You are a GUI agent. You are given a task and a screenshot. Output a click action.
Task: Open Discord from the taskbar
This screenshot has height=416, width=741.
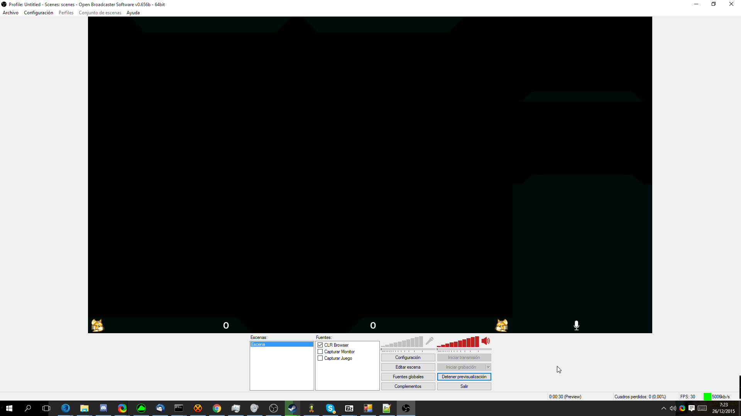coord(103,408)
